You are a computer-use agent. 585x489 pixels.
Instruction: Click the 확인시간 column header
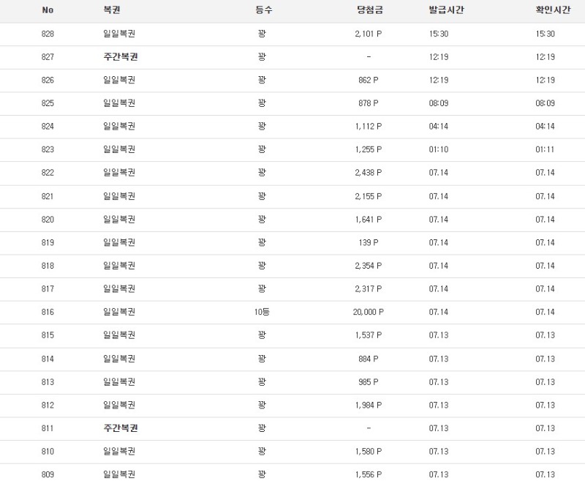pyautogui.click(x=552, y=10)
